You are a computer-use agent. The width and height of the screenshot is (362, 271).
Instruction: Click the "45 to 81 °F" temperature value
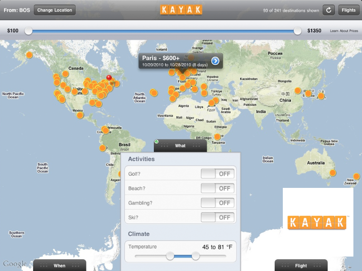(217, 247)
